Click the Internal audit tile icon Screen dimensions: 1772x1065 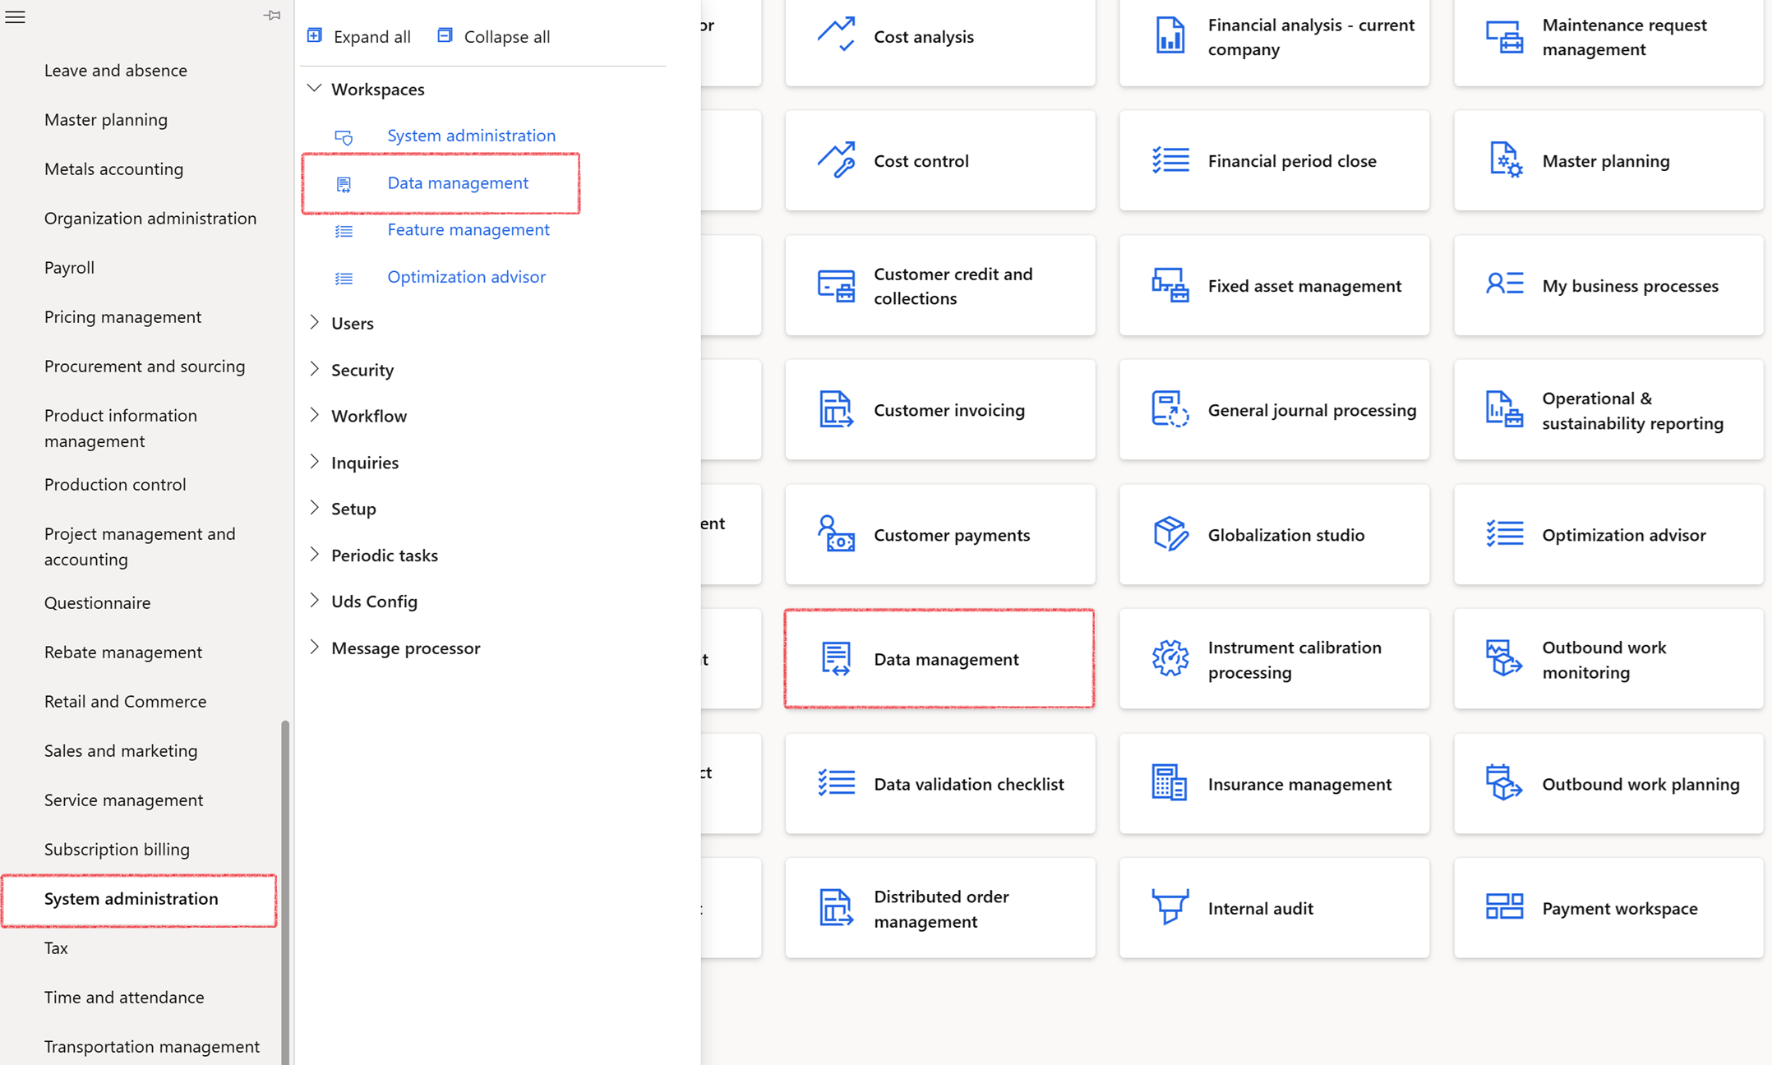[1170, 907]
